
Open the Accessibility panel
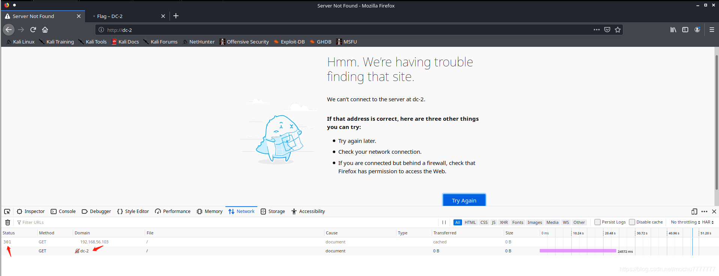point(308,211)
